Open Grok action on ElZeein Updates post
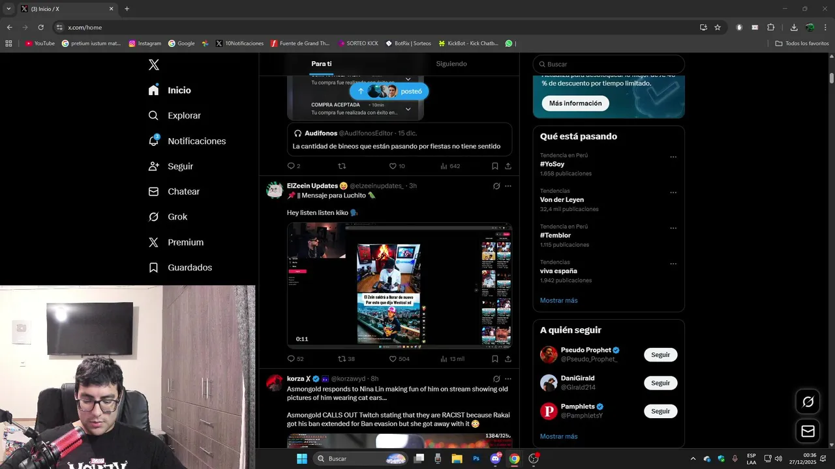The height and width of the screenshot is (469, 835). (496, 186)
